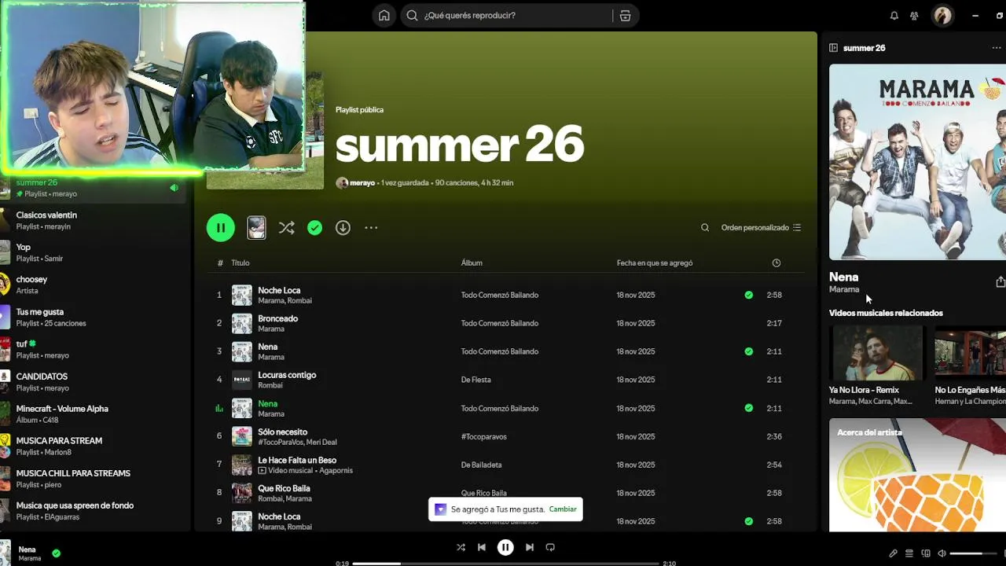Open 'CANDIDATOS' playlist in sidebar
Screen dimensions: 1006x566
coord(94,381)
